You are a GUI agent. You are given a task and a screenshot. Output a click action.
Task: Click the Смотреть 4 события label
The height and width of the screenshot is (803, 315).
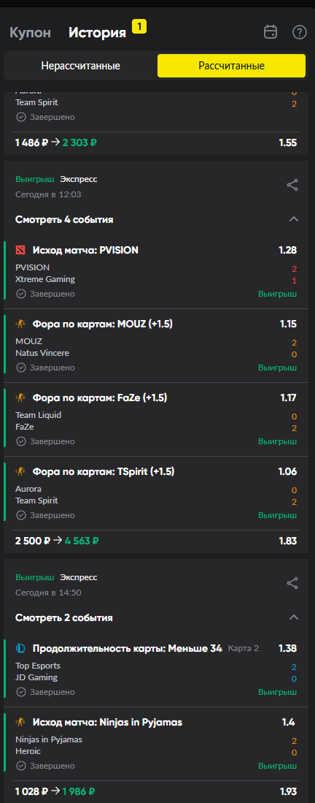(x=64, y=220)
